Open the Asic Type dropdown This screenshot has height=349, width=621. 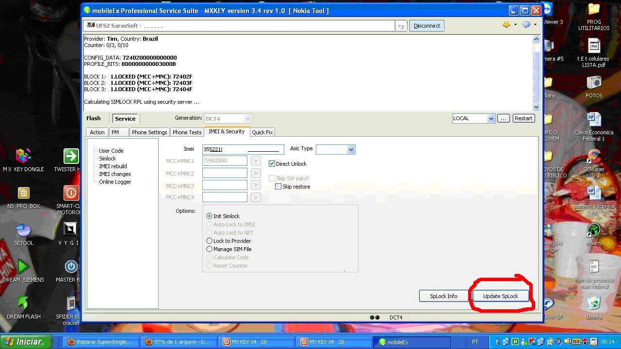pyautogui.click(x=351, y=150)
